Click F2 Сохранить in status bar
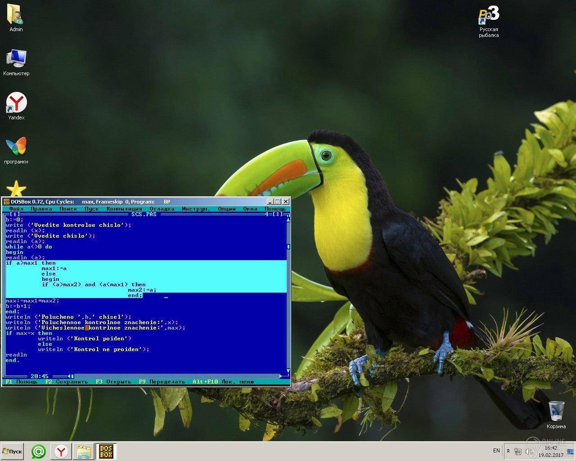Image resolution: width=576 pixels, height=461 pixels. click(x=67, y=382)
